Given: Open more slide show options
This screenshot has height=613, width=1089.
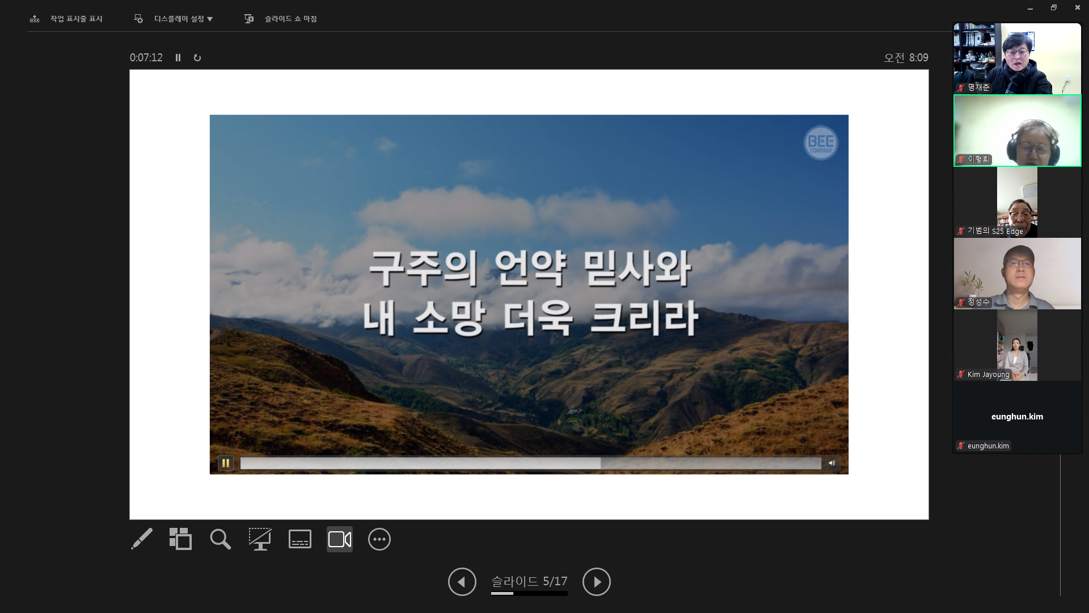Looking at the screenshot, I should click(x=379, y=539).
